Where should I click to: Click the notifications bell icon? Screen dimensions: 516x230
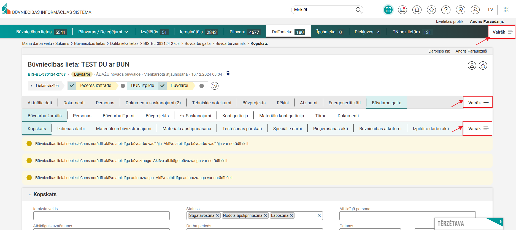(417, 10)
